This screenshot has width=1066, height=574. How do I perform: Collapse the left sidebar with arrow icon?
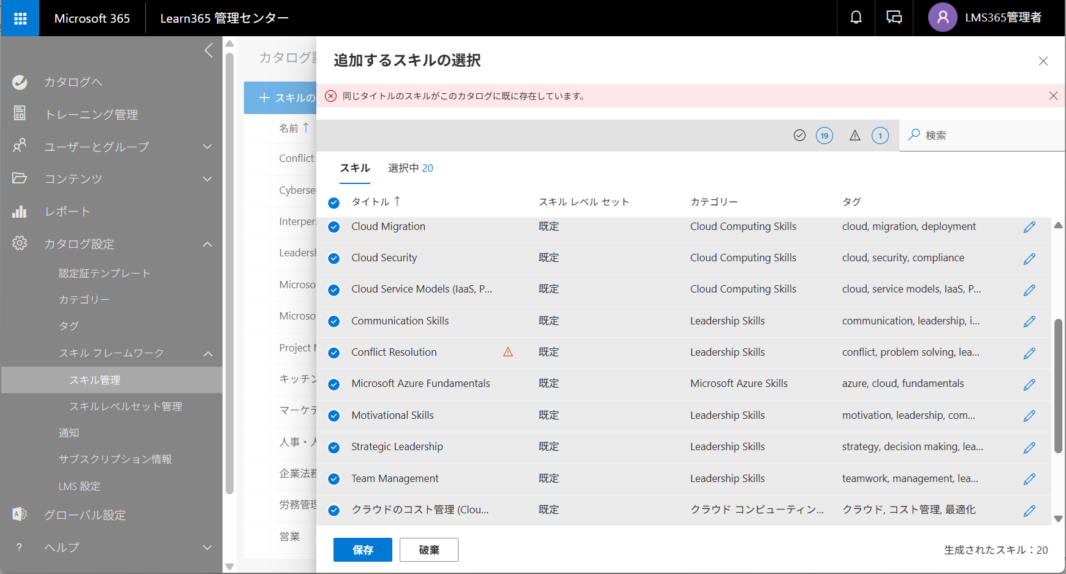point(208,50)
